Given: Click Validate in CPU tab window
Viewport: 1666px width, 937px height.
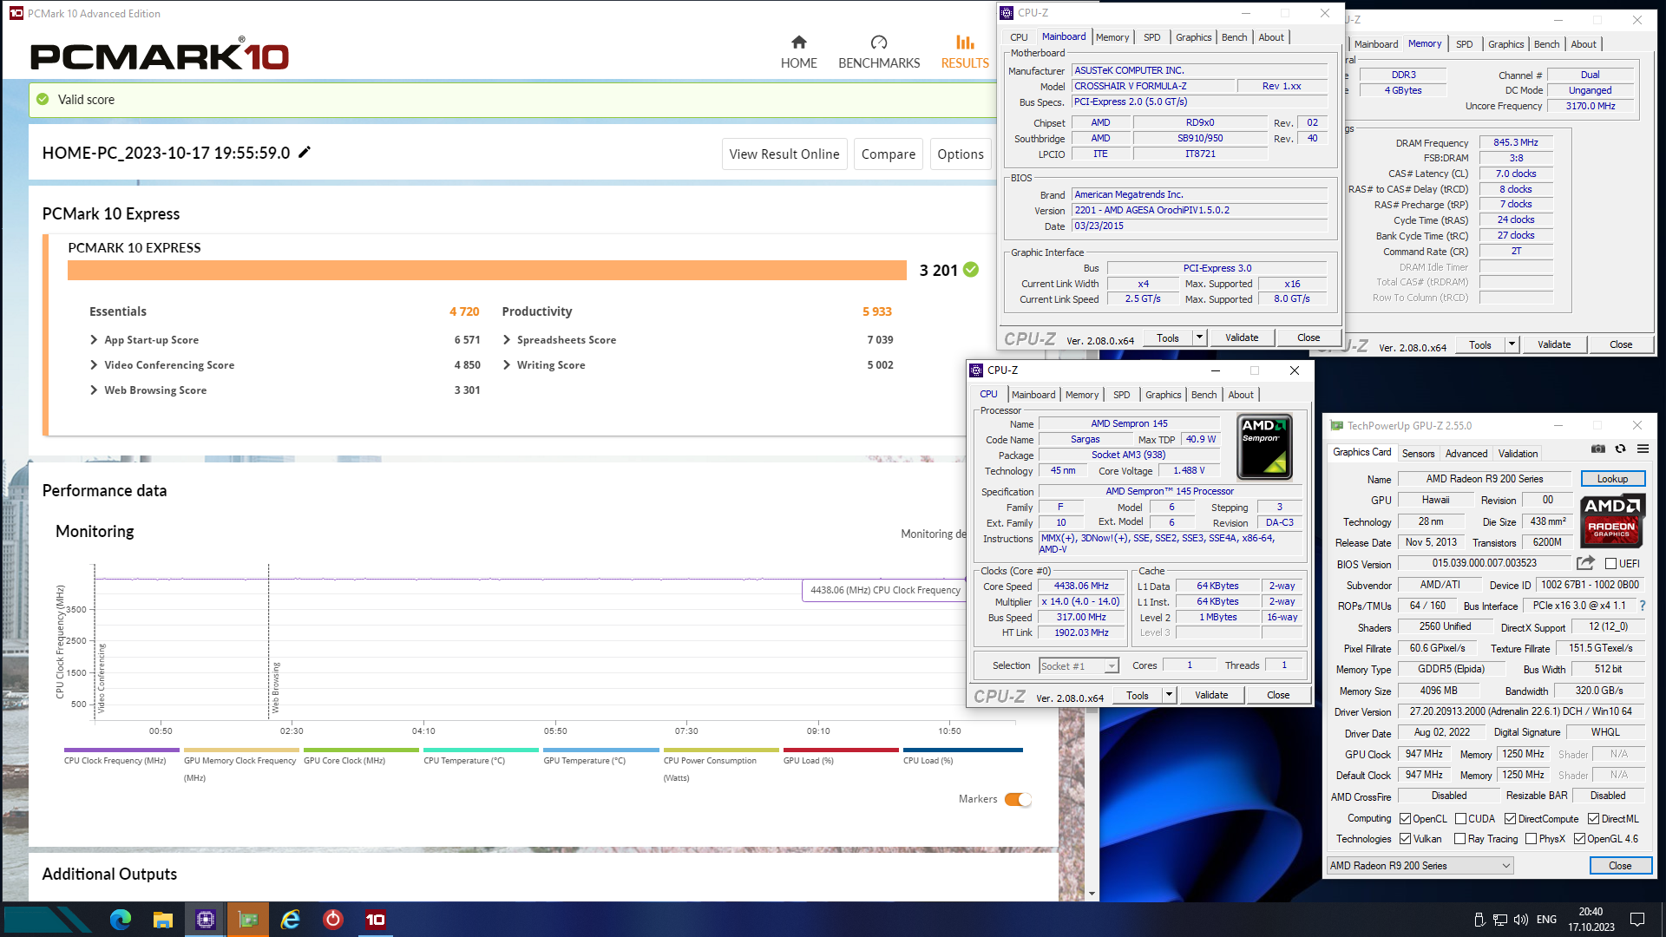Looking at the screenshot, I should click(1211, 695).
